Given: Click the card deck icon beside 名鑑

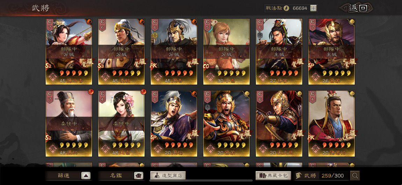Looking at the screenshot, I should coord(138,176).
